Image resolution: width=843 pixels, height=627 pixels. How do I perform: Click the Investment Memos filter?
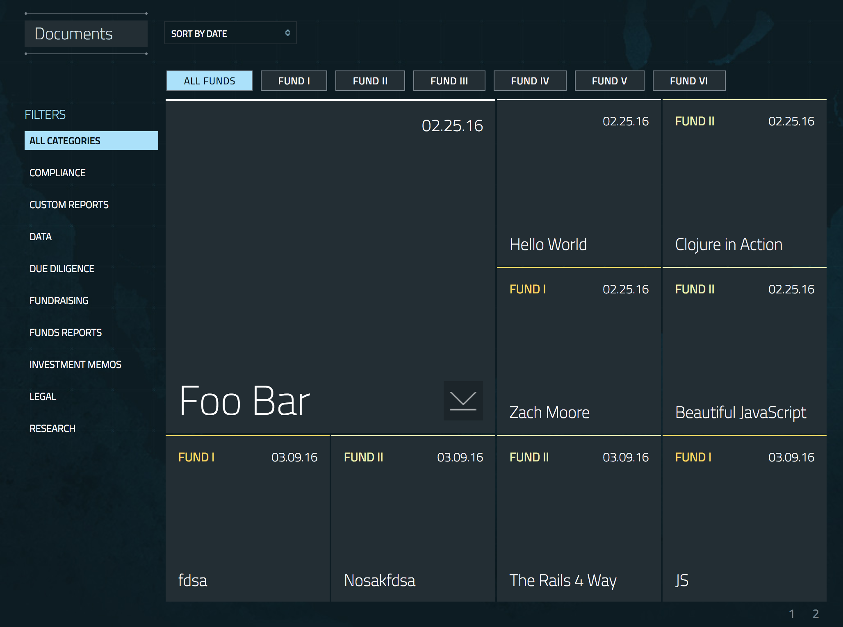pos(75,364)
